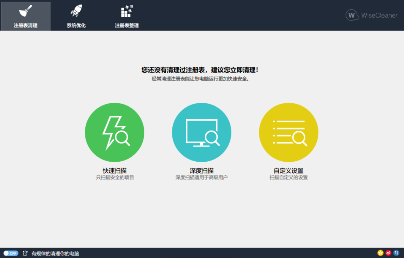
Task: Open the 注册表整理 tab
Action: 127,16
